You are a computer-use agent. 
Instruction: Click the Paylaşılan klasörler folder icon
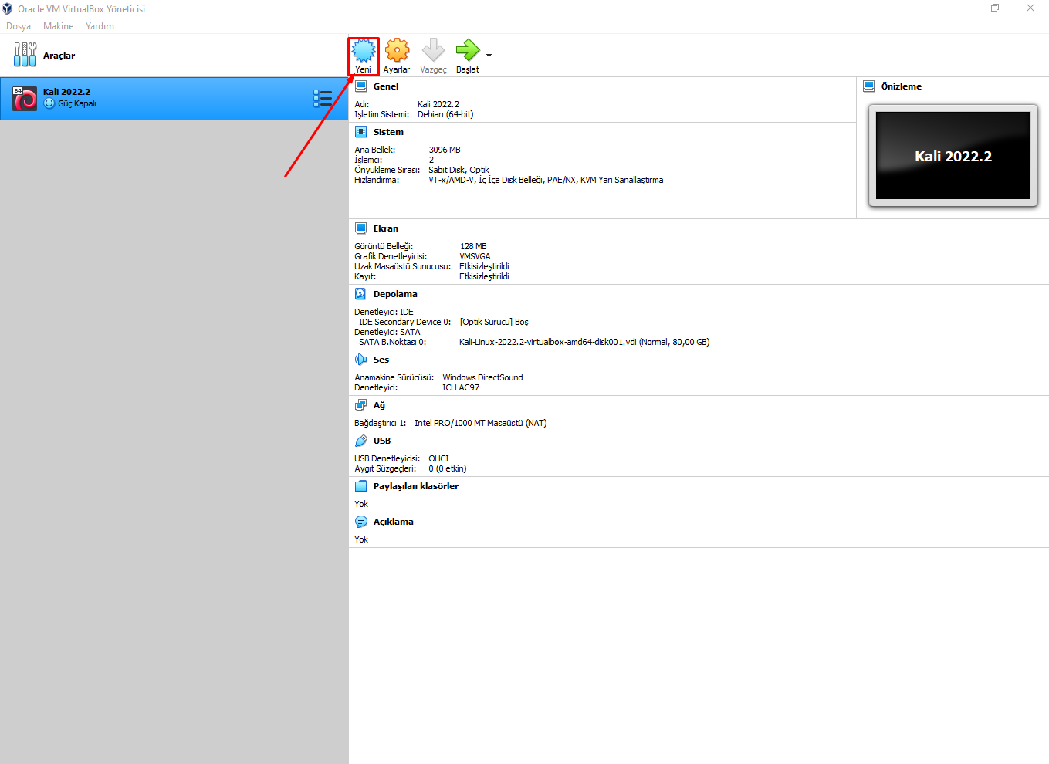pyautogui.click(x=360, y=486)
